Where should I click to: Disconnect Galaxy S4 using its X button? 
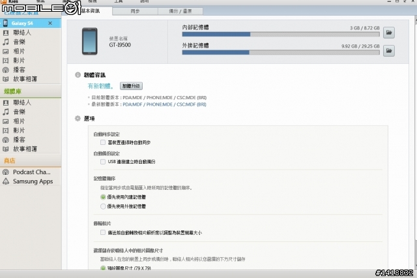pos(50,23)
